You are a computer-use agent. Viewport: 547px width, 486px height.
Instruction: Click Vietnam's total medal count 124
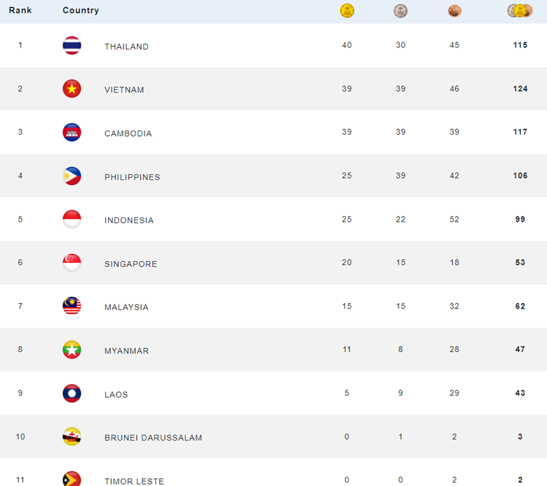(520, 89)
